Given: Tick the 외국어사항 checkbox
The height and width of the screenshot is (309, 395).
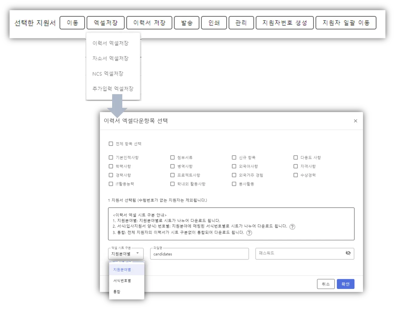Looking at the screenshot, I should 234,166.
